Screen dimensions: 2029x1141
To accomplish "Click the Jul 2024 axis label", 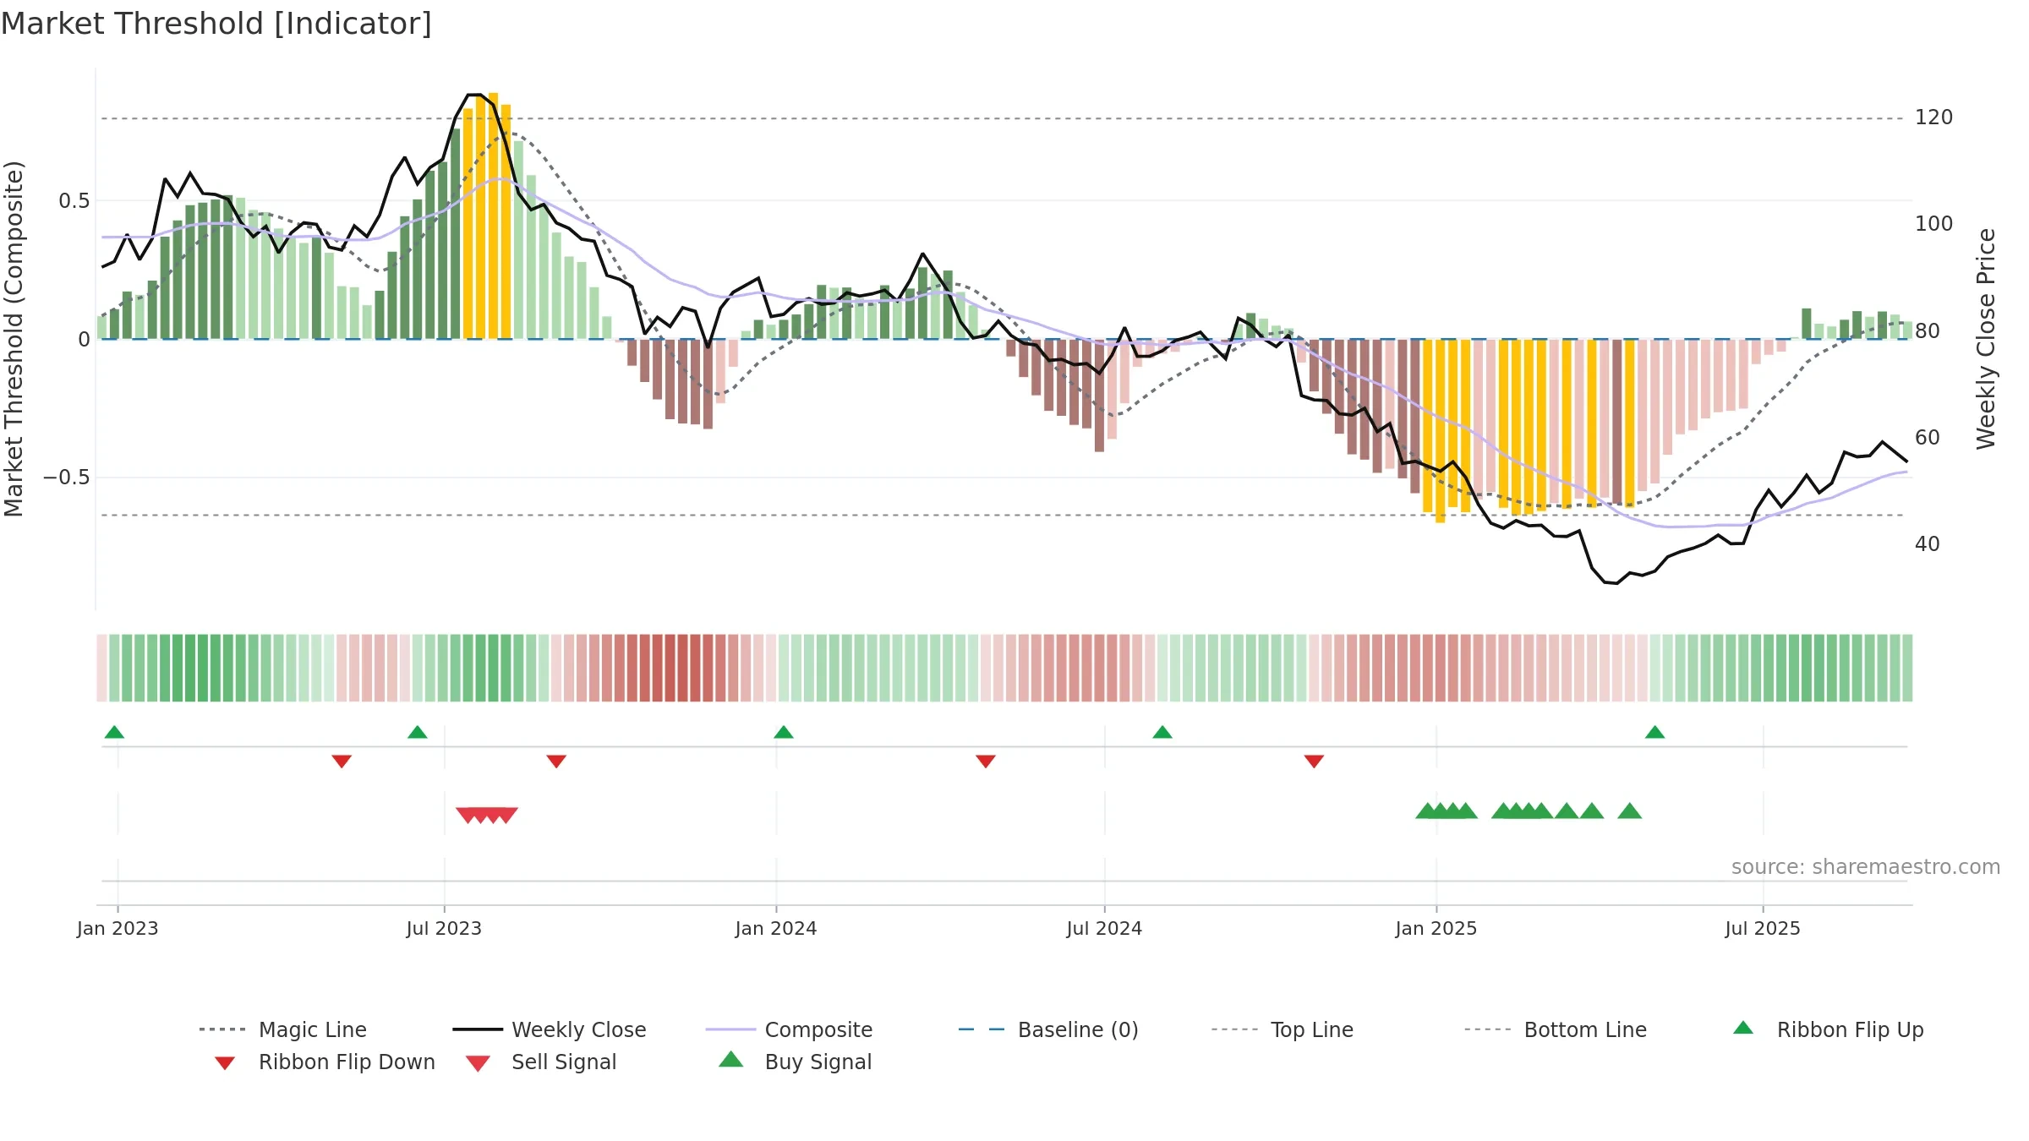I will click(1104, 929).
